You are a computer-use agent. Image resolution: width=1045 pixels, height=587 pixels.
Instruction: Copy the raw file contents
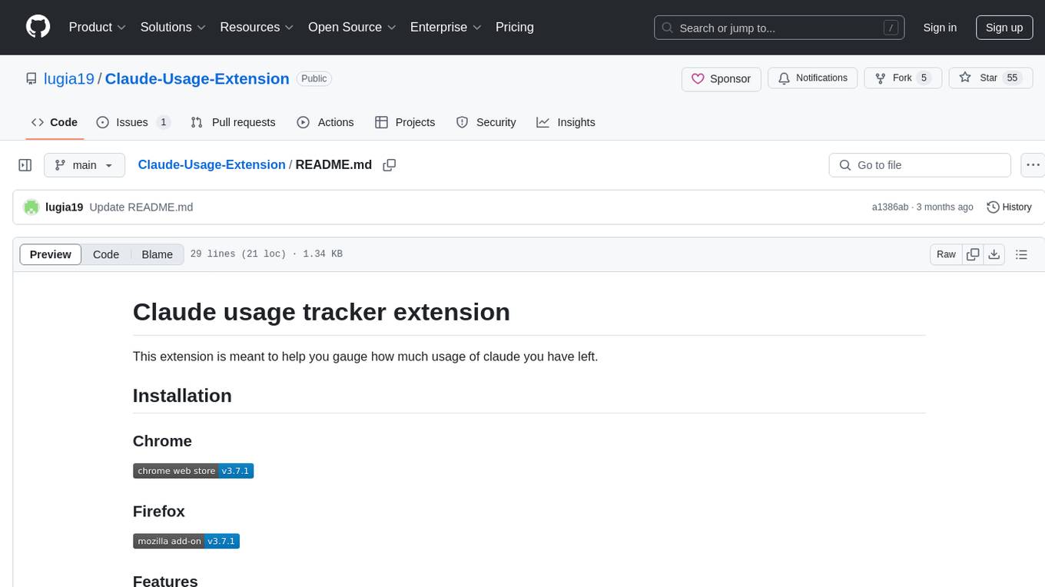[974, 254]
